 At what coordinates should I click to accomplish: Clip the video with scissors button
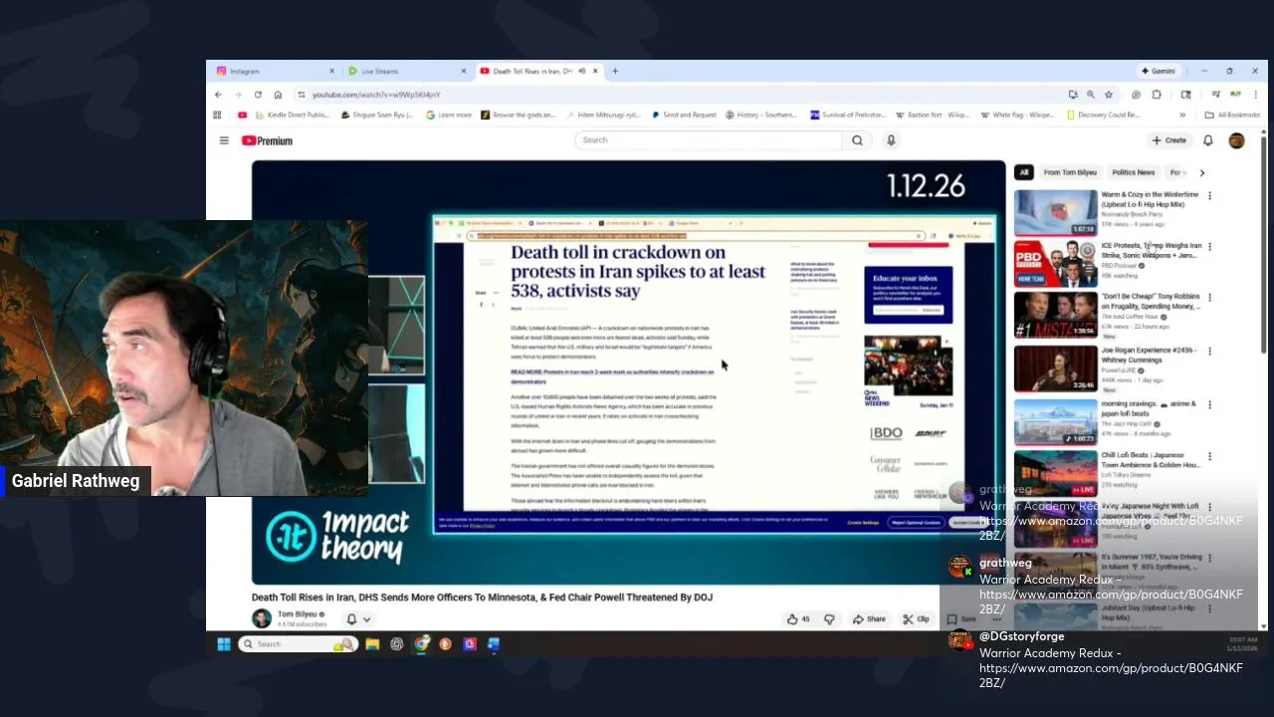(916, 619)
